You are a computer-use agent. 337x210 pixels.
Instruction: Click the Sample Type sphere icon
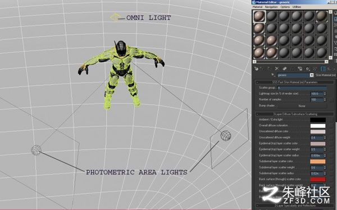[x=335, y=13]
